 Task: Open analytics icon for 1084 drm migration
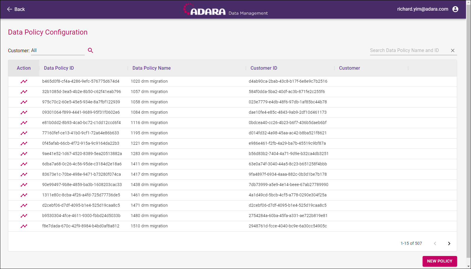[x=24, y=113]
